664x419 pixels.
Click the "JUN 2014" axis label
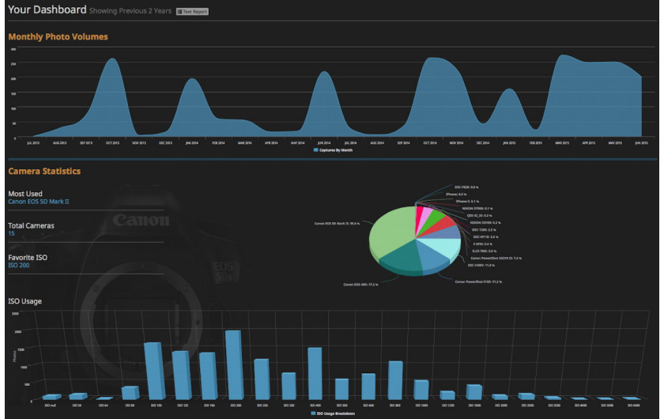(324, 143)
